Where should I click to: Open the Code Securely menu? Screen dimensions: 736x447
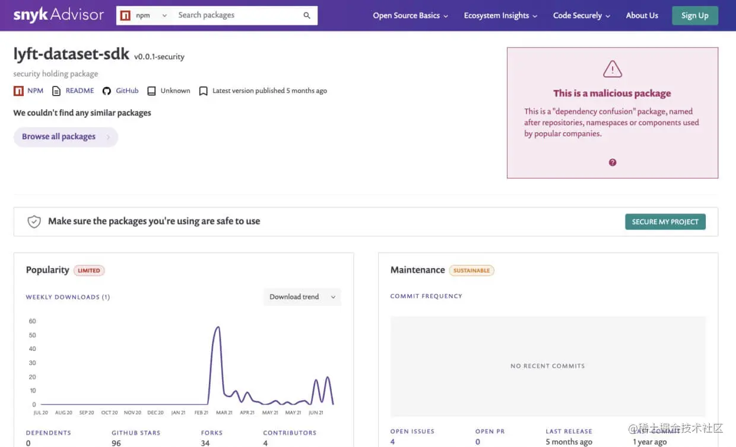[580, 16]
